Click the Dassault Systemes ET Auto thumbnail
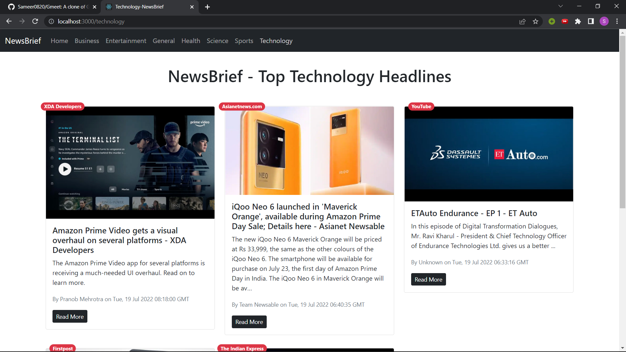This screenshot has height=352, width=626. pyautogui.click(x=489, y=154)
